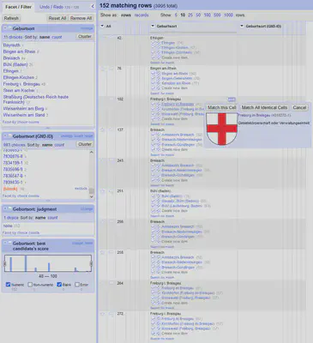
Task: Show 50 rows per page
Action: coord(198,15)
